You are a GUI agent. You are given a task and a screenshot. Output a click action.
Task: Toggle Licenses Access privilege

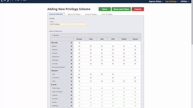(x=79, y=64)
